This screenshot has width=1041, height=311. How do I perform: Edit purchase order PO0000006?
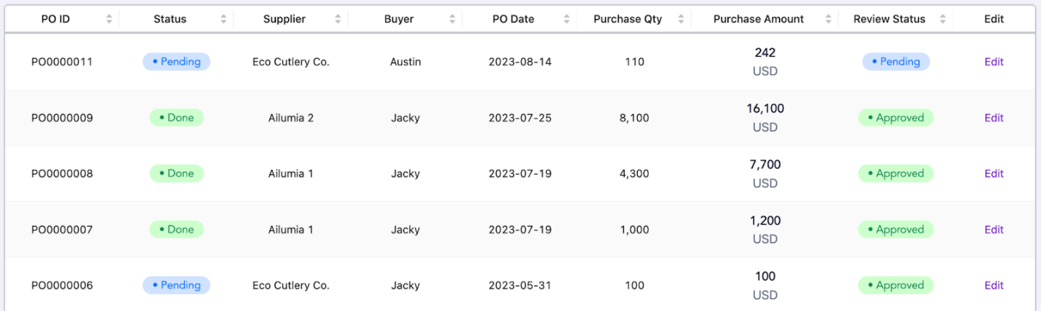point(994,286)
